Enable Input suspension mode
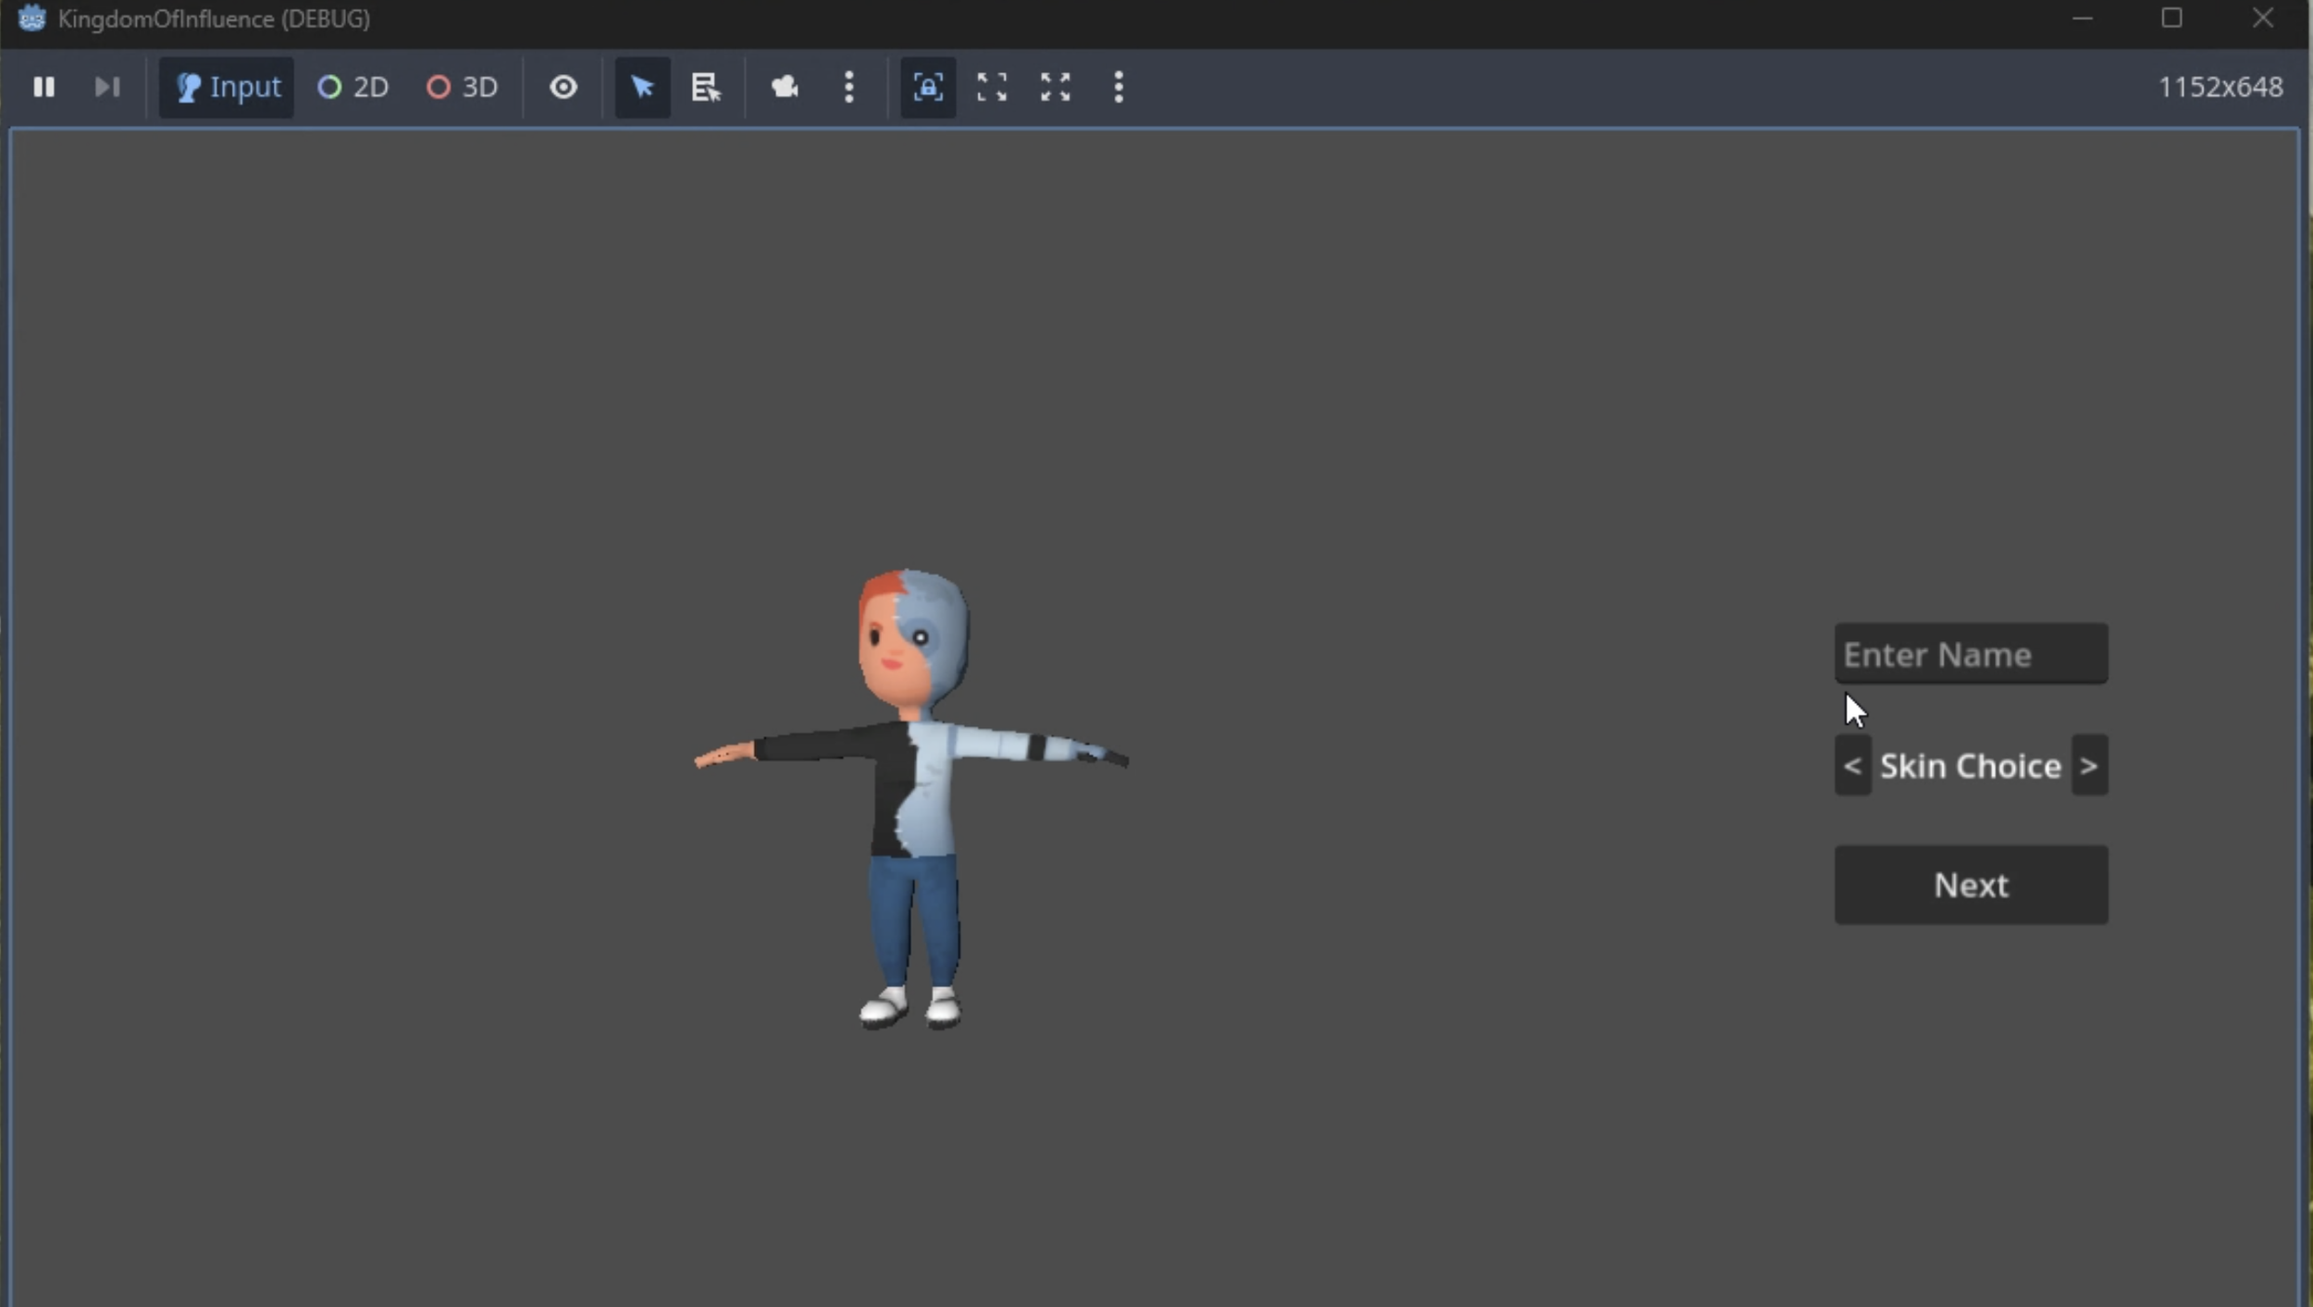 tap(225, 86)
